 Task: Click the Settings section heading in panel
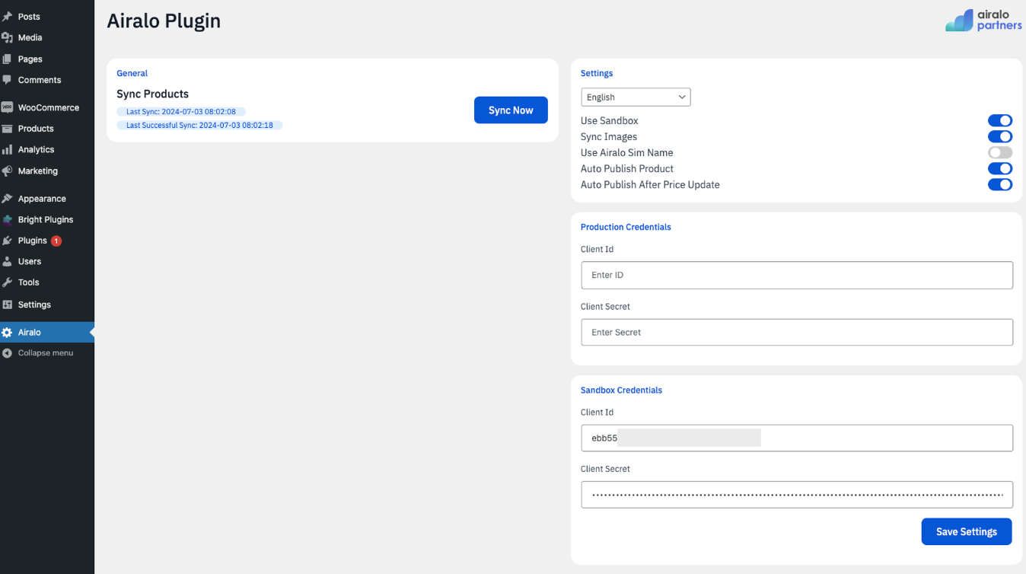point(597,73)
